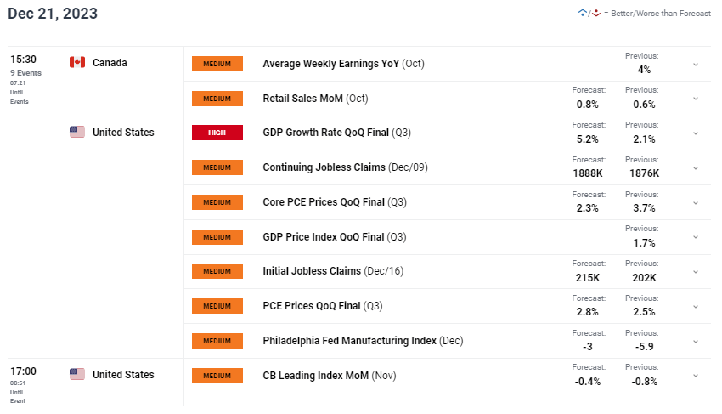Open PCE Prices QoQ Final event
This screenshot has width=722, height=414.
[323, 306]
